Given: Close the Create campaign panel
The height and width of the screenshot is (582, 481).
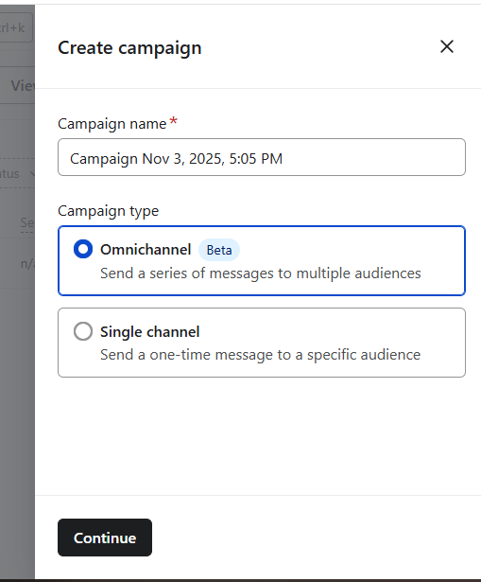Looking at the screenshot, I should (447, 46).
